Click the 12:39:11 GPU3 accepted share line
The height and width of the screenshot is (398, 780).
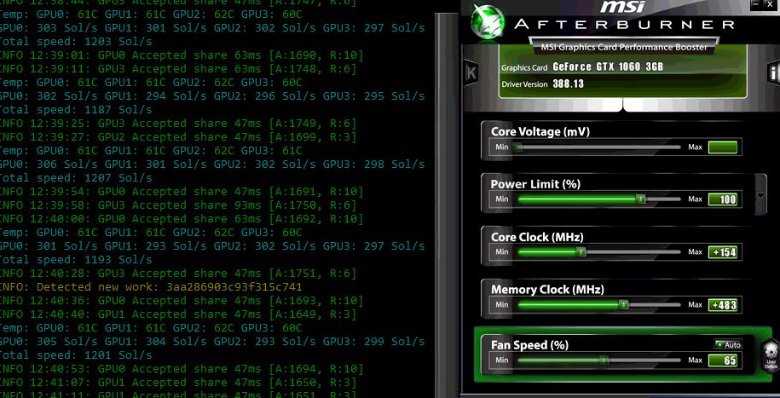[178, 69]
